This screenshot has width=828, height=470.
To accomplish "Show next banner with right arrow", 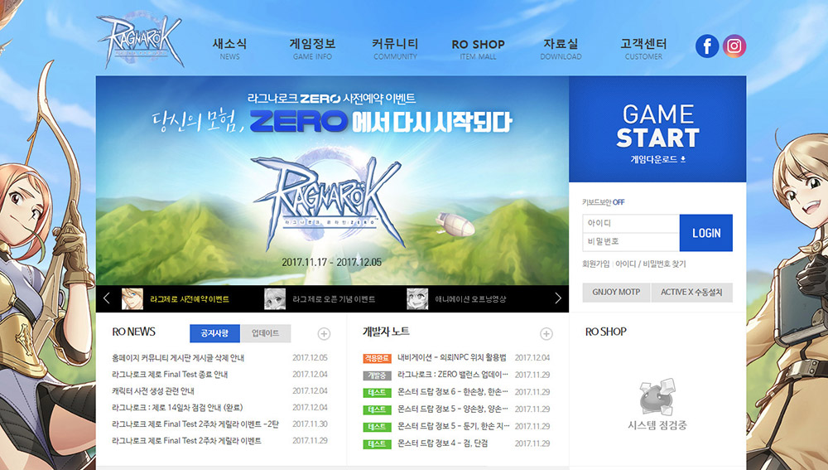I will tap(558, 298).
